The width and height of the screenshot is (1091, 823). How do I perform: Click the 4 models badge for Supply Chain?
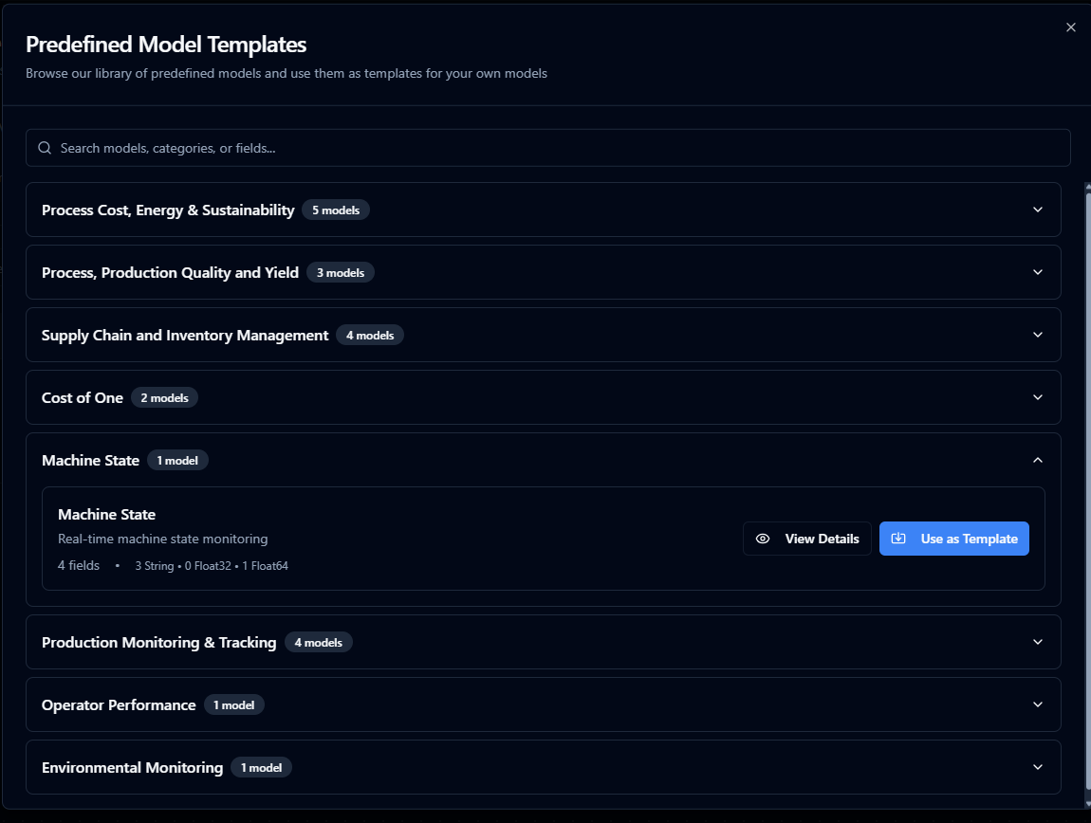370,336
